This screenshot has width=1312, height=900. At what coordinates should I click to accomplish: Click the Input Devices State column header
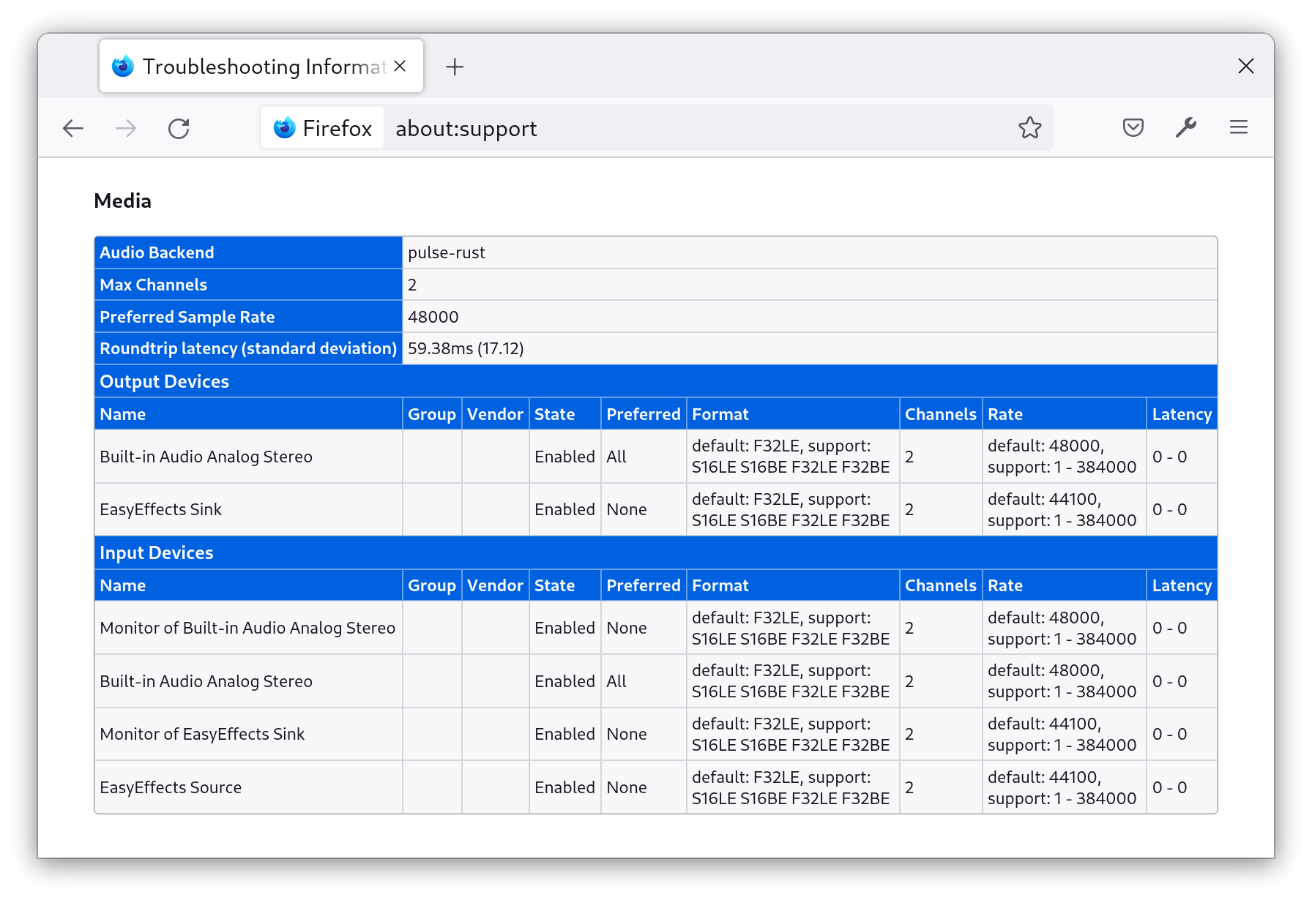565,585
